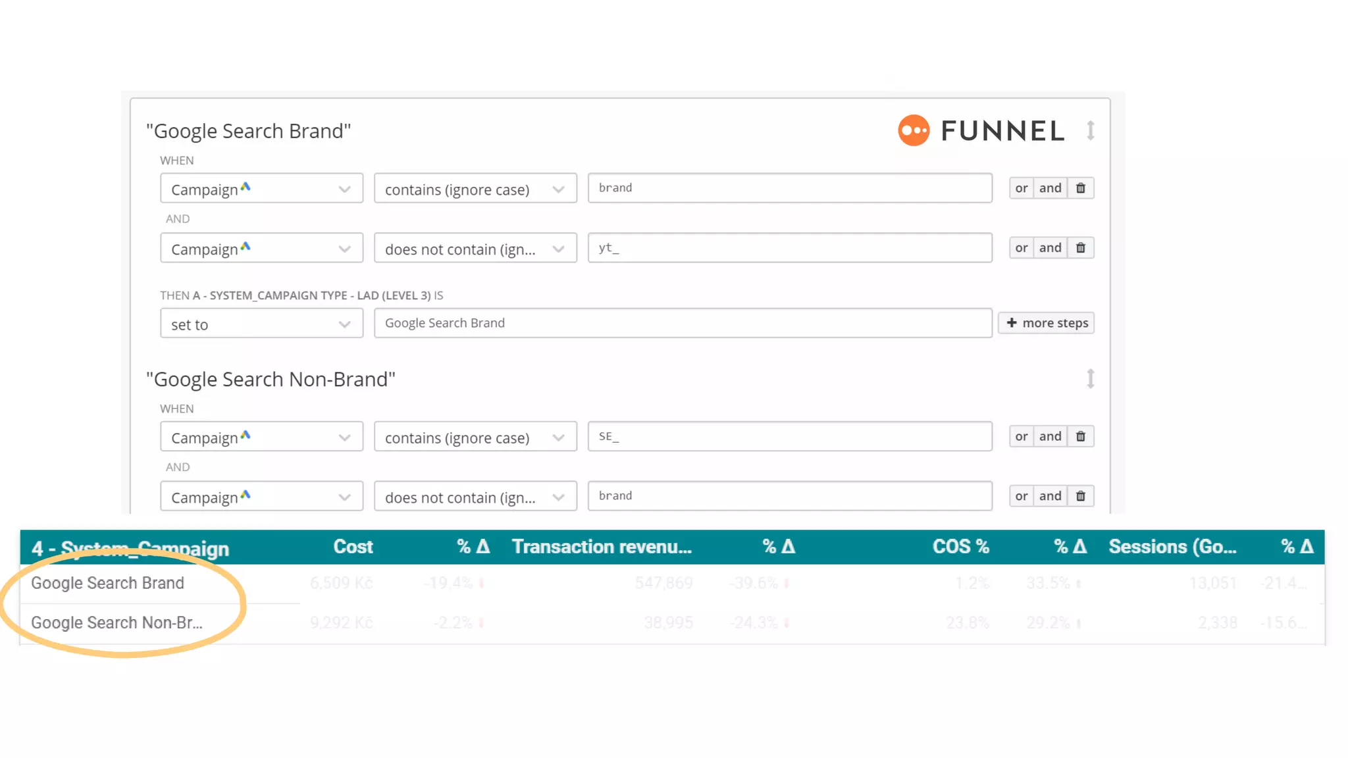Click the 'Google Search Brand' value field
The width and height of the screenshot is (1348, 758).
pos(682,323)
